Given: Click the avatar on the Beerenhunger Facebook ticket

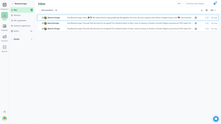Looking at the screenshot, I should coord(45,23).
